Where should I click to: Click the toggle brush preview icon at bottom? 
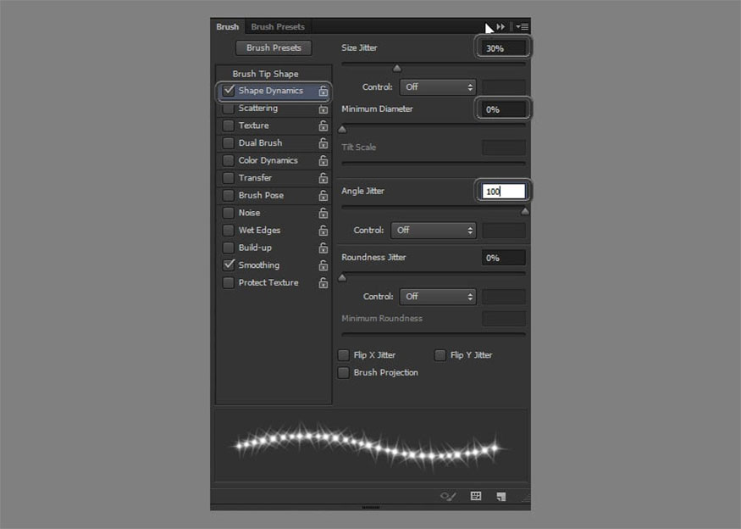point(449,496)
